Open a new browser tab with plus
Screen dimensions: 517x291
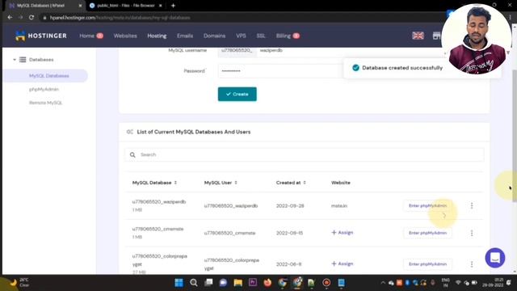[173, 6]
